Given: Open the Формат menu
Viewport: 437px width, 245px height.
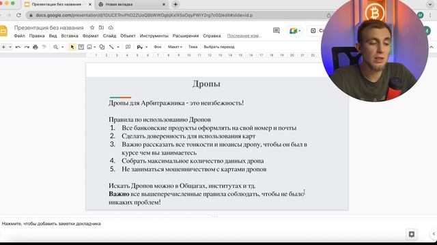Looking at the screenshot, I should (91, 36).
